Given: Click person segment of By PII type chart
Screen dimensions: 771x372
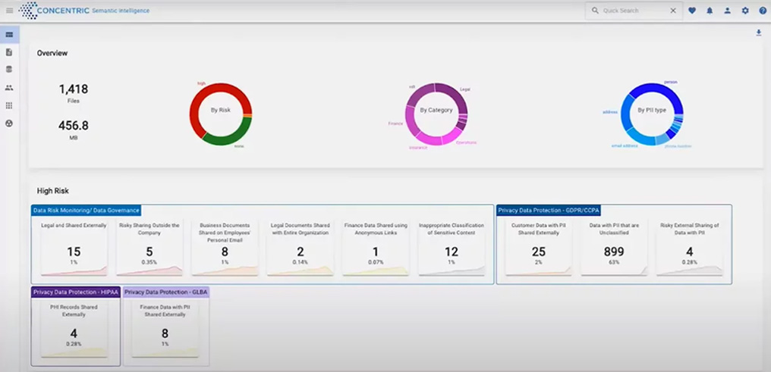Looking at the screenshot, I should coord(666,91).
